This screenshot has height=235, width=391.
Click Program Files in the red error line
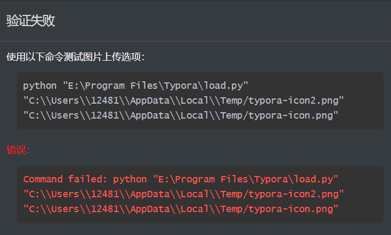point(210,179)
